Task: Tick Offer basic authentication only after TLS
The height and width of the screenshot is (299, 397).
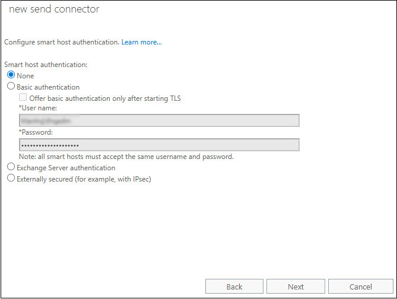Action: point(23,97)
